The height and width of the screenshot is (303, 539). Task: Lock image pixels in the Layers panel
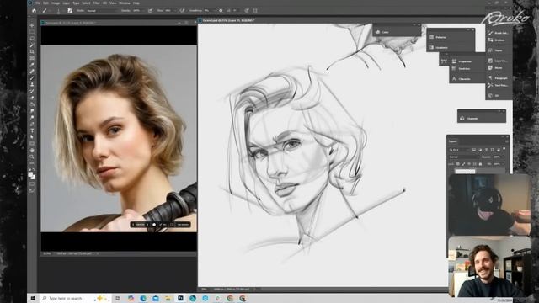click(463, 163)
